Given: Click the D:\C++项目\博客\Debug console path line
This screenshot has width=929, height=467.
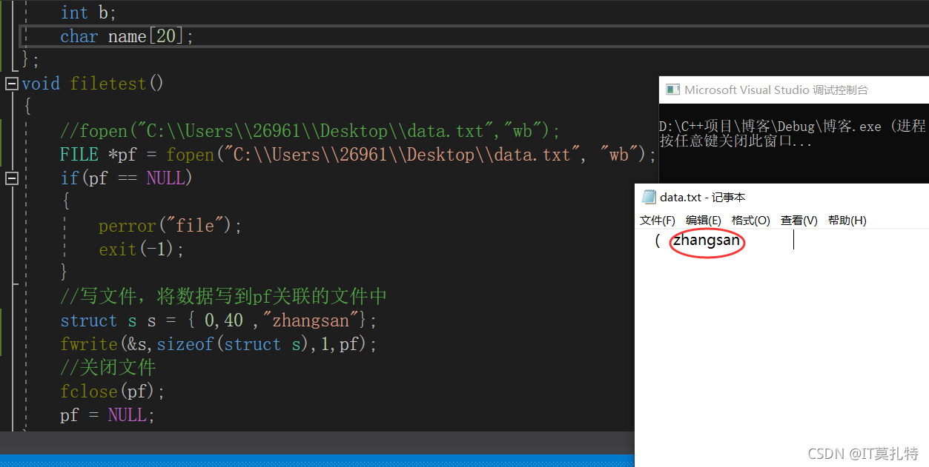Looking at the screenshot, I should pyautogui.click(x=793, y=127).
